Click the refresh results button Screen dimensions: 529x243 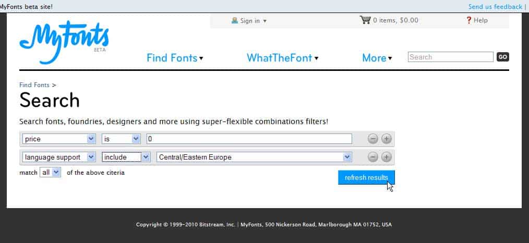pyautogui.click(x=366, y=178)
